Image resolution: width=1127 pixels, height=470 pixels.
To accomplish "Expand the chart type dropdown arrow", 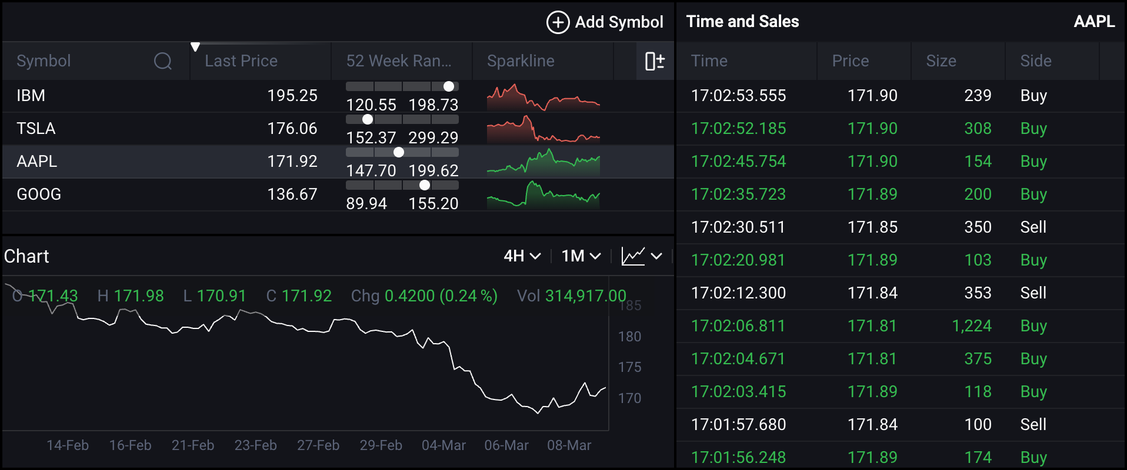I will coord(656,256).
